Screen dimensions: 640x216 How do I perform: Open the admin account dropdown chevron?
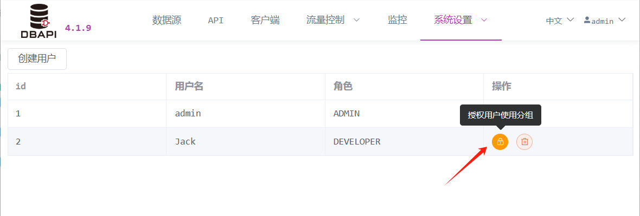coord(622,19)
